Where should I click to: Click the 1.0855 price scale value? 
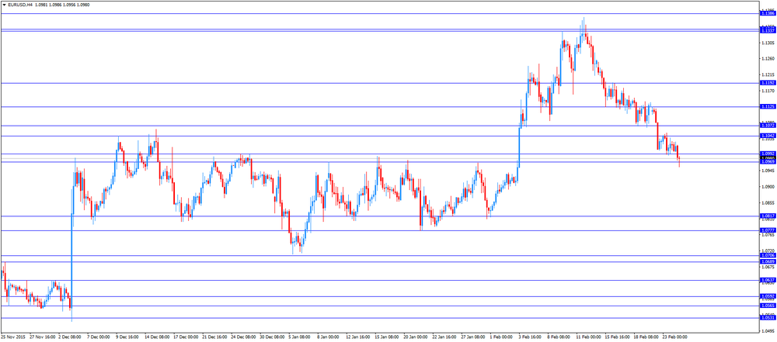[x=768, y=203]
